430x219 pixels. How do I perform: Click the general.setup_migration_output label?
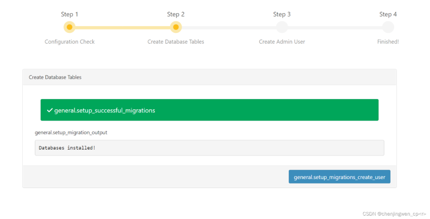click(71, 132)
